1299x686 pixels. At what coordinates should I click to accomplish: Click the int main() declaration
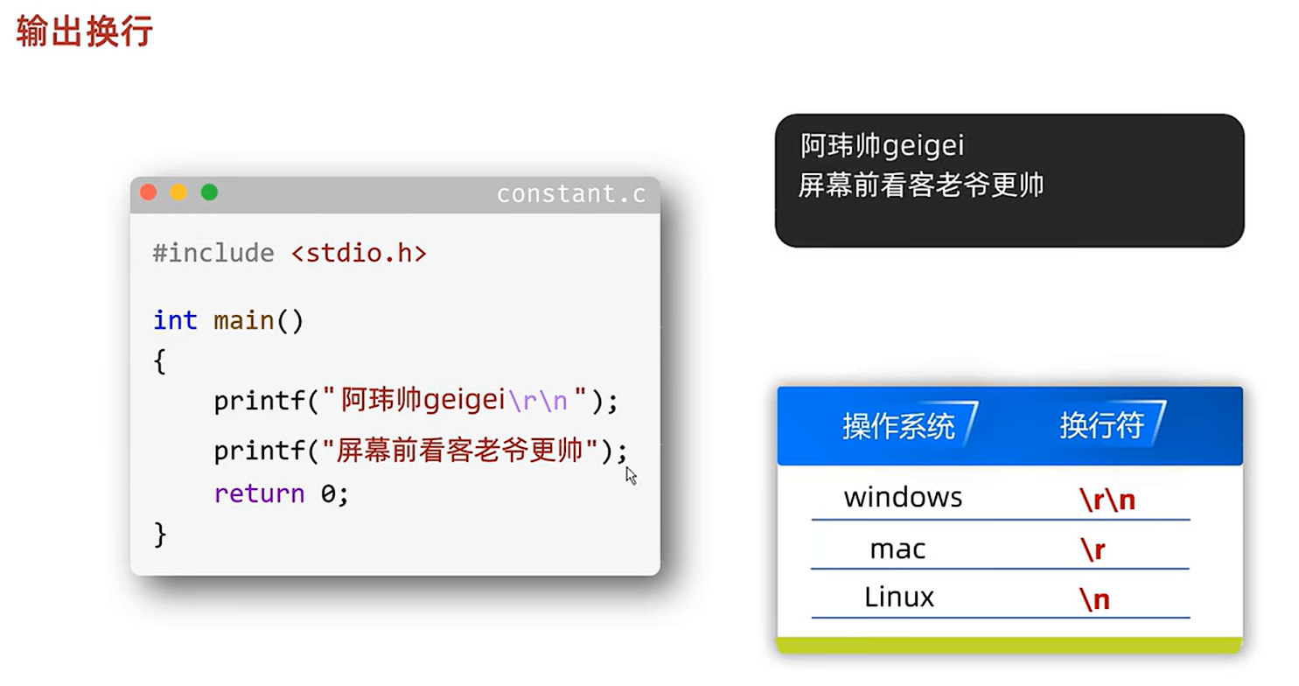click(x=228, y=321)
